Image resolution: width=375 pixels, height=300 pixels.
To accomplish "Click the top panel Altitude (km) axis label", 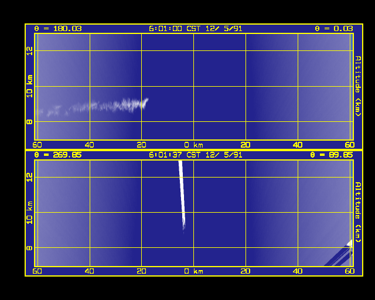I will 358,86.
